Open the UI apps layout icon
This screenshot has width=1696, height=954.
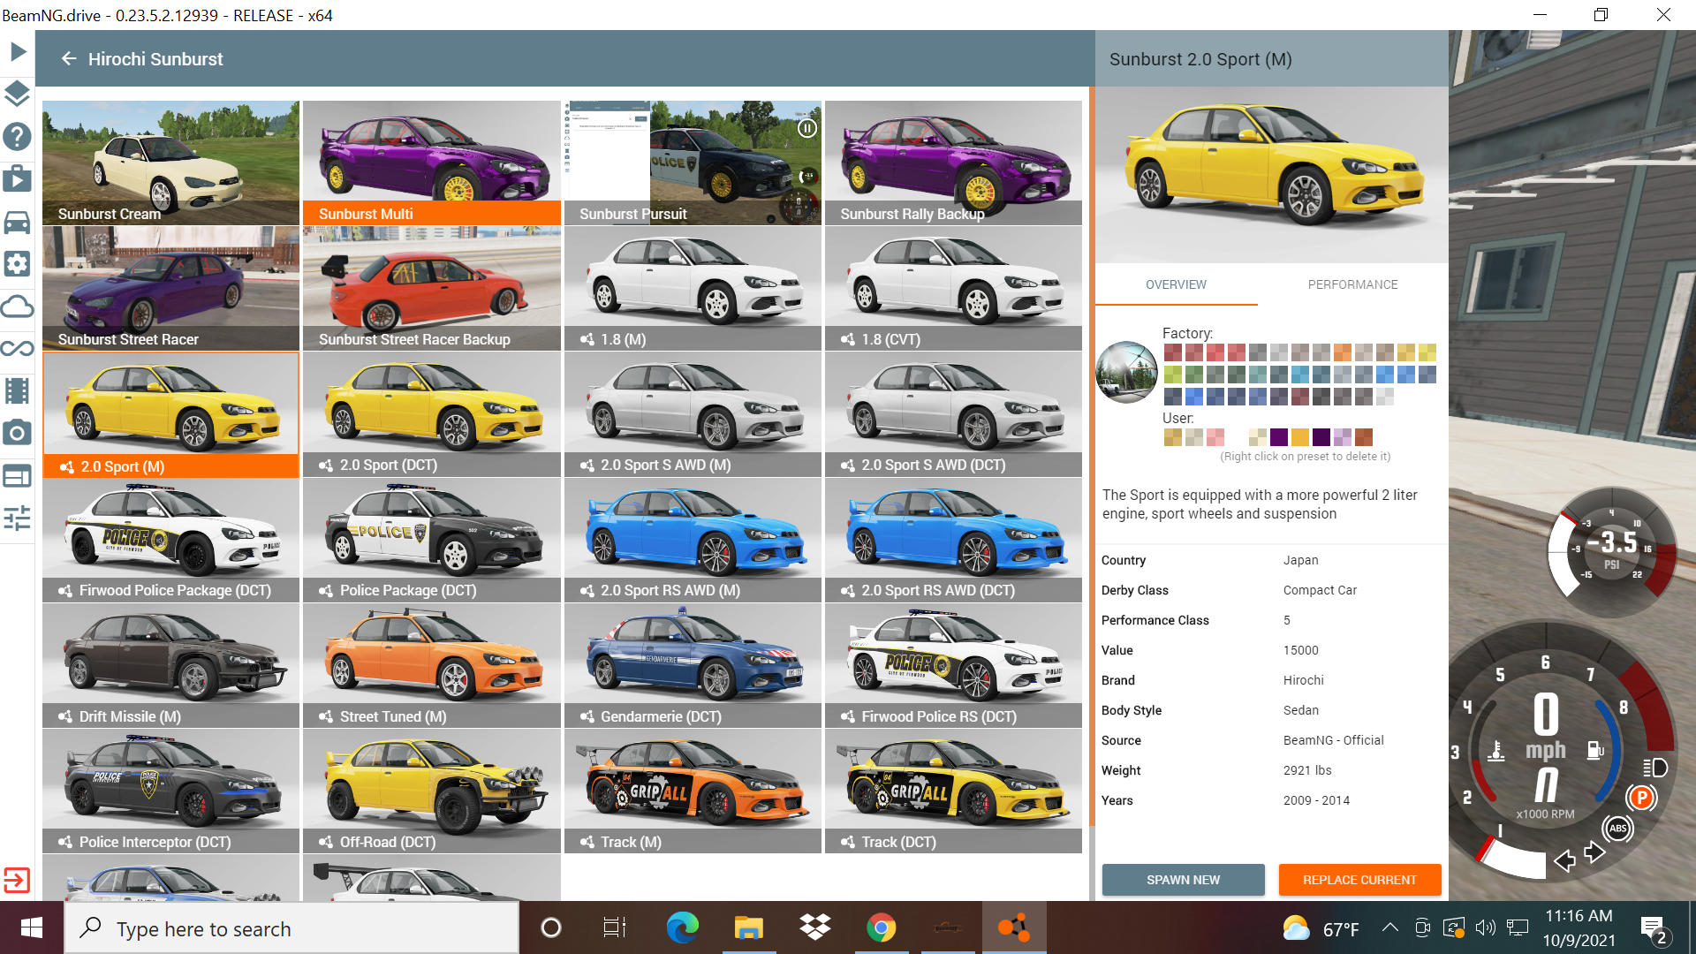18,476
